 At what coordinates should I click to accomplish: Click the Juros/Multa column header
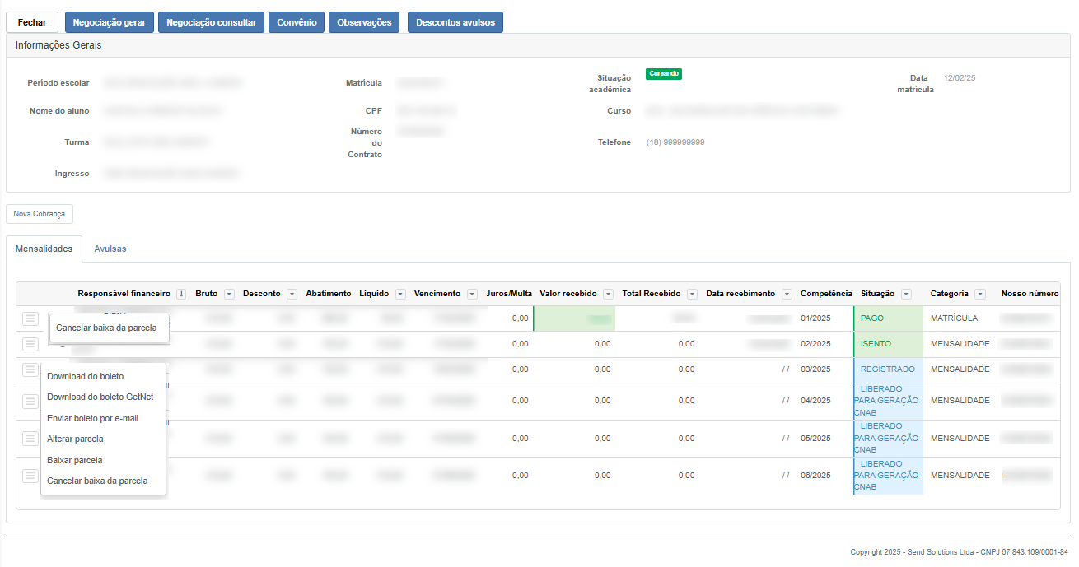pyautogui.click(x=509, y=294)
